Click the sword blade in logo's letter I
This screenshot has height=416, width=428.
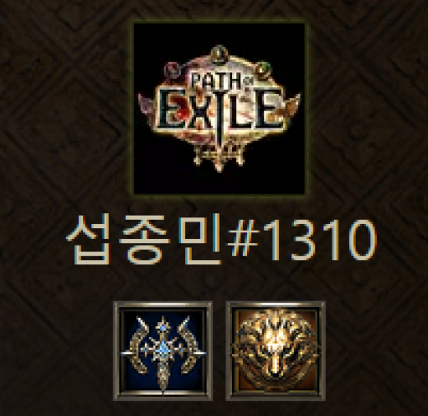pyautogui.click(x=219, y=115)
